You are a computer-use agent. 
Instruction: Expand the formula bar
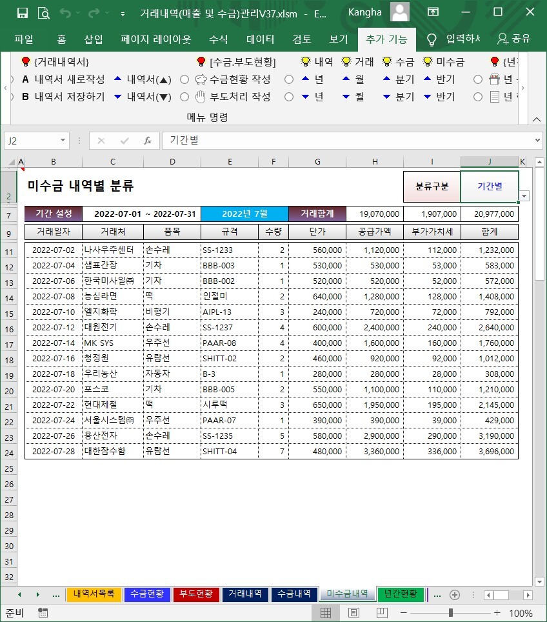pyautogui.click(x=537, y=140)
